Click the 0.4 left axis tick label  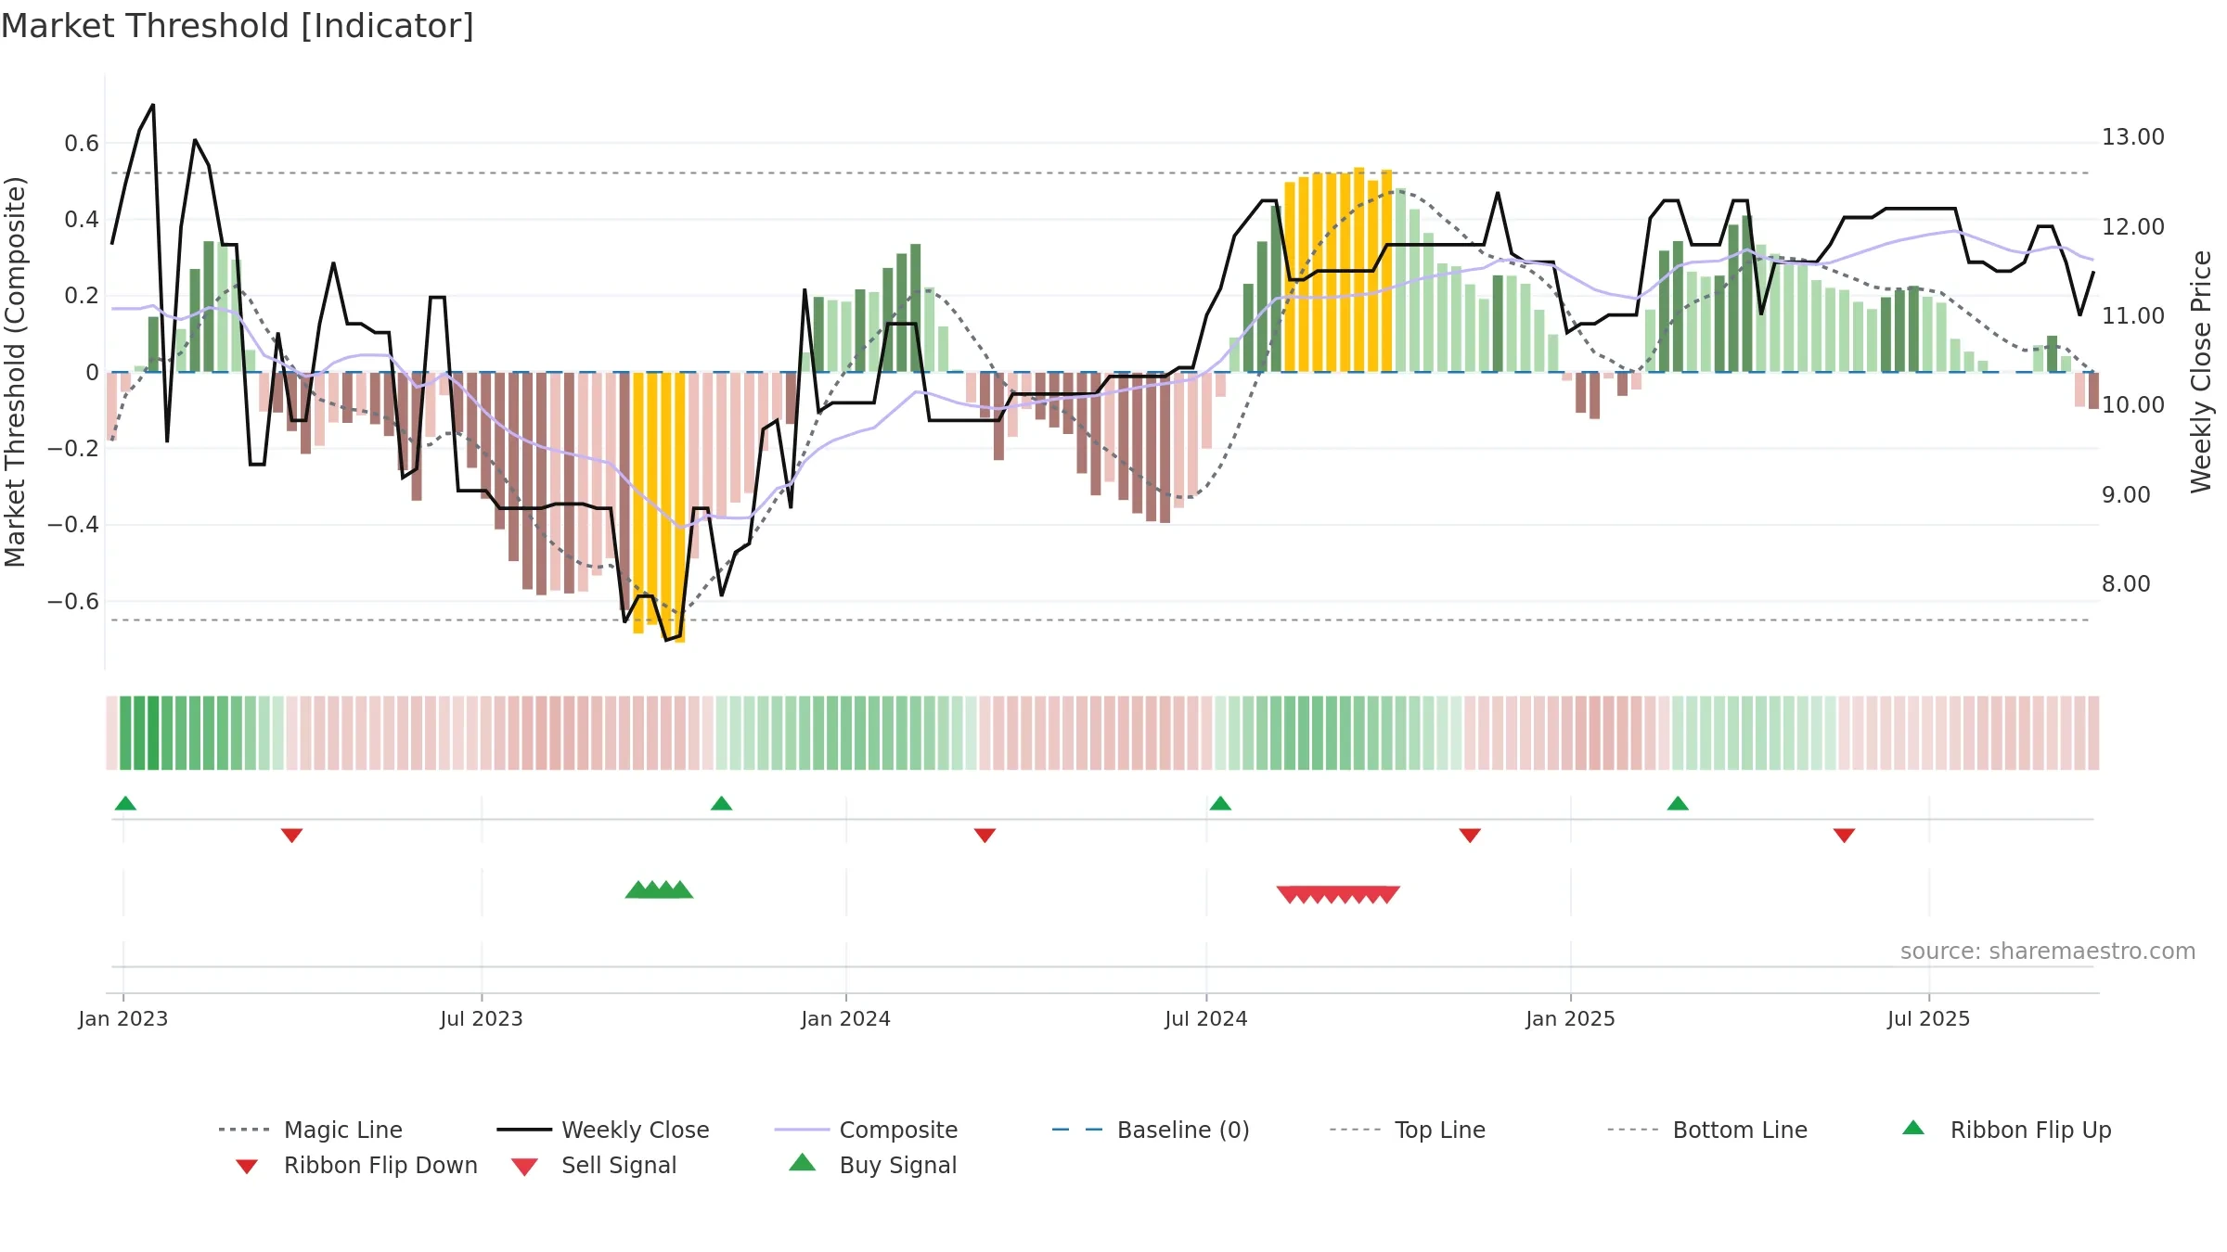(82, 220)
